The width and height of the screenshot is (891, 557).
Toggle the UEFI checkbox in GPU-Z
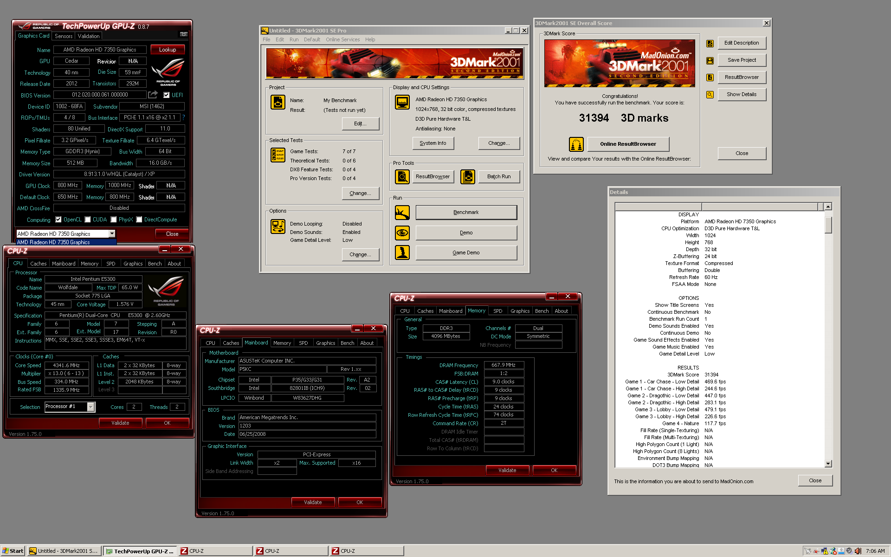coord(166,95)
